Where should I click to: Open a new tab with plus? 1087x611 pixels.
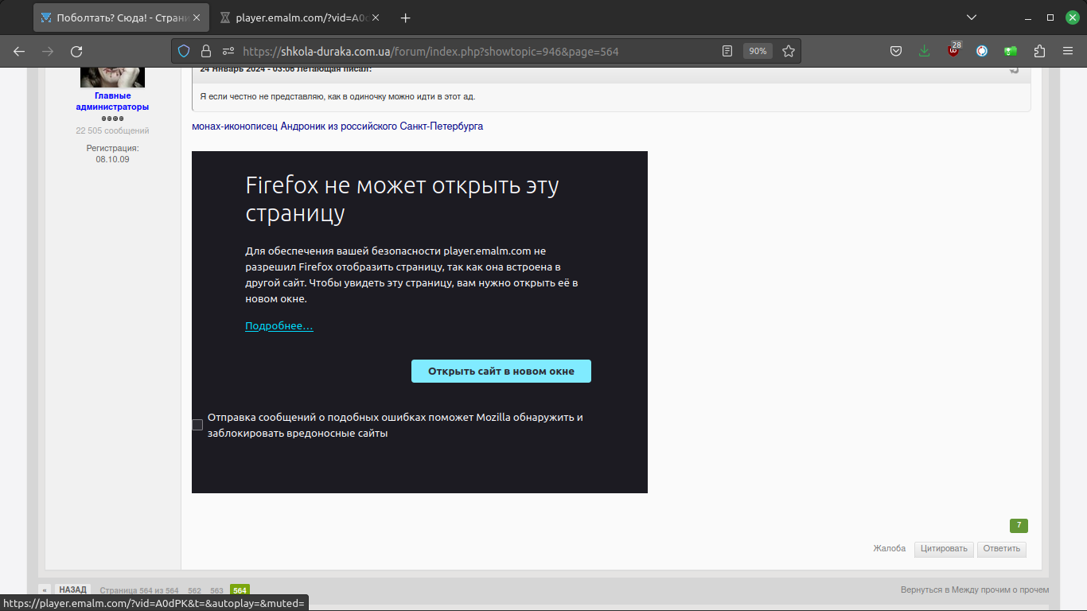(406, 18)
